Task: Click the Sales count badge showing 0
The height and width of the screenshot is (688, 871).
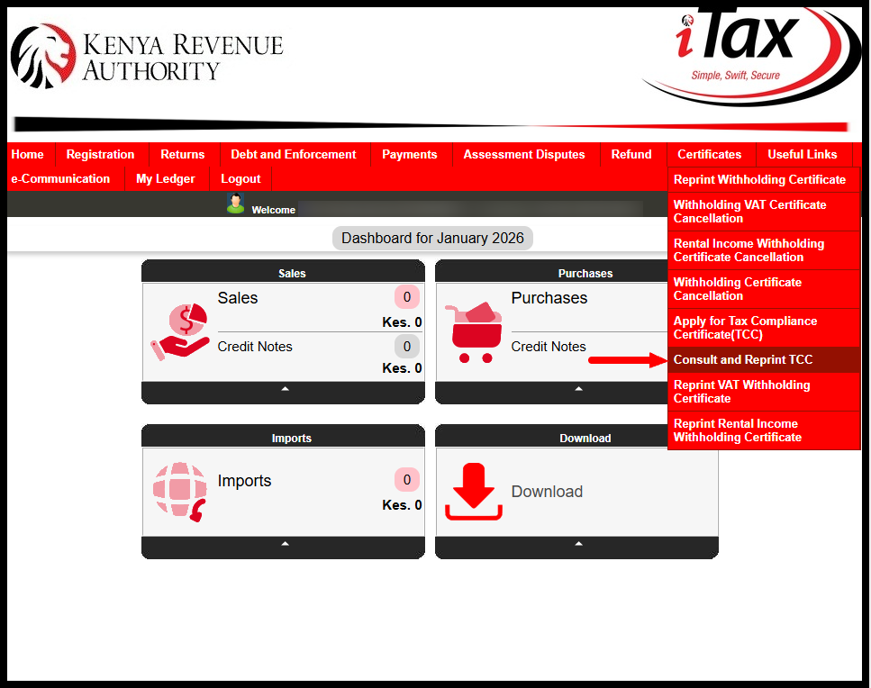Action: point(406,296)
